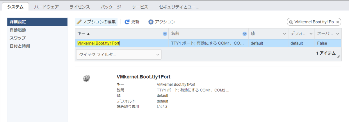
Task: Select 詳細設定 in the sidebar
Action: [x=38, y=22]
